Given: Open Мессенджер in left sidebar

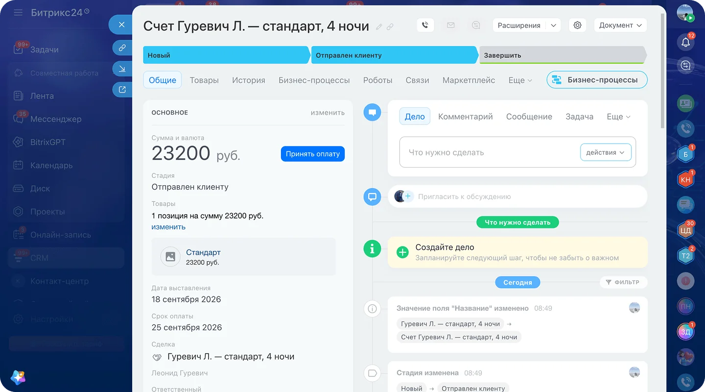Looking at the screenshot, I should click(56, 119).
